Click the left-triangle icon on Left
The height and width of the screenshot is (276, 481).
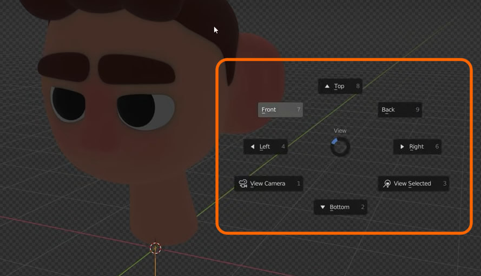tap(252, 147)
